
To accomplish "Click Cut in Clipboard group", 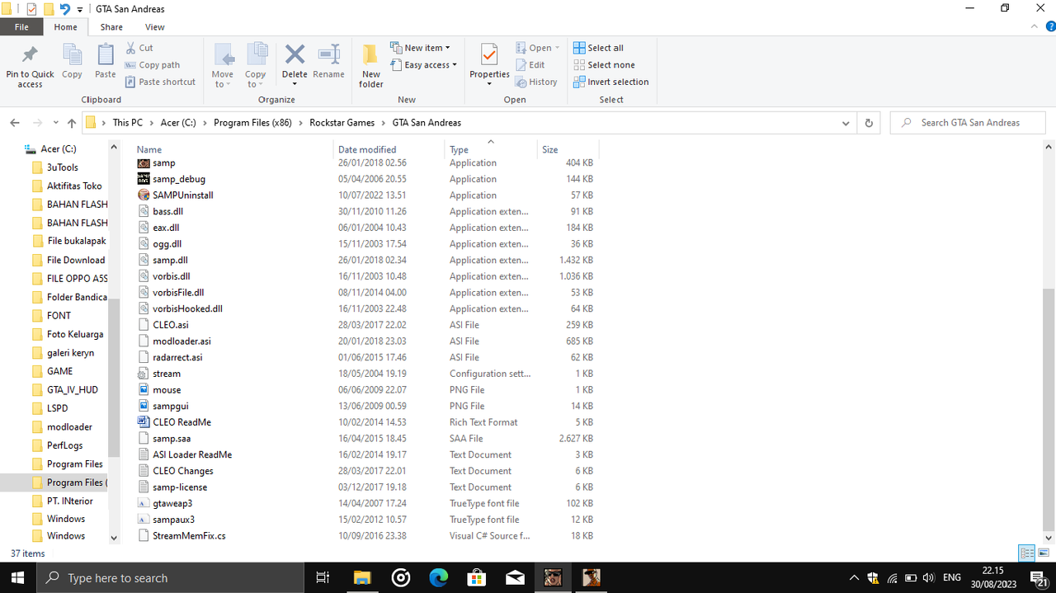I will click(x=139, y=48).
